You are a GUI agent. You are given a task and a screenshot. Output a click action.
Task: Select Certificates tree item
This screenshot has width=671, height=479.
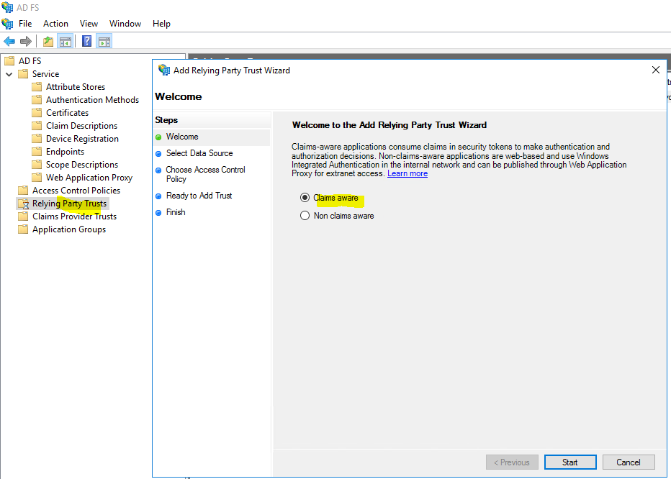pyautogui.click(x=67, y=113)
